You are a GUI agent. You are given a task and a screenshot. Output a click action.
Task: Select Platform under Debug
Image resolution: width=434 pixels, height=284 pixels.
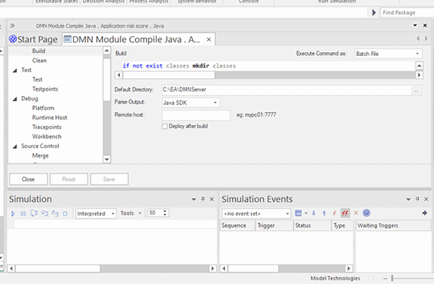coord(43,108)
